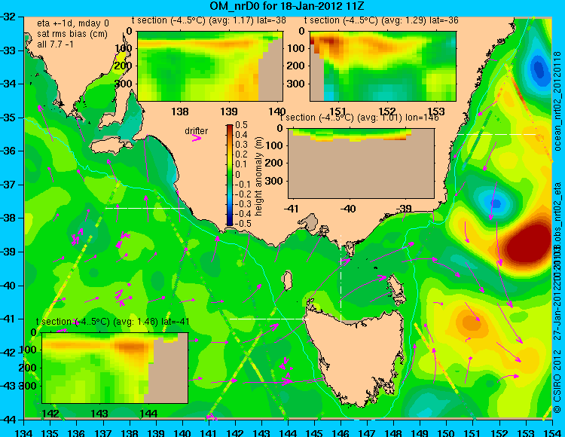The image size is (565, 437).
Task: Click the '© CSIRO 2012' copyright text
Action: point(557,381)
